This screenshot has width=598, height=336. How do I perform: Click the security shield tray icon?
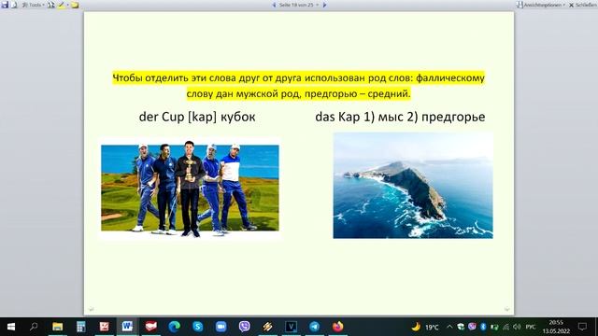pyautogui.click(x=461, y=327)
